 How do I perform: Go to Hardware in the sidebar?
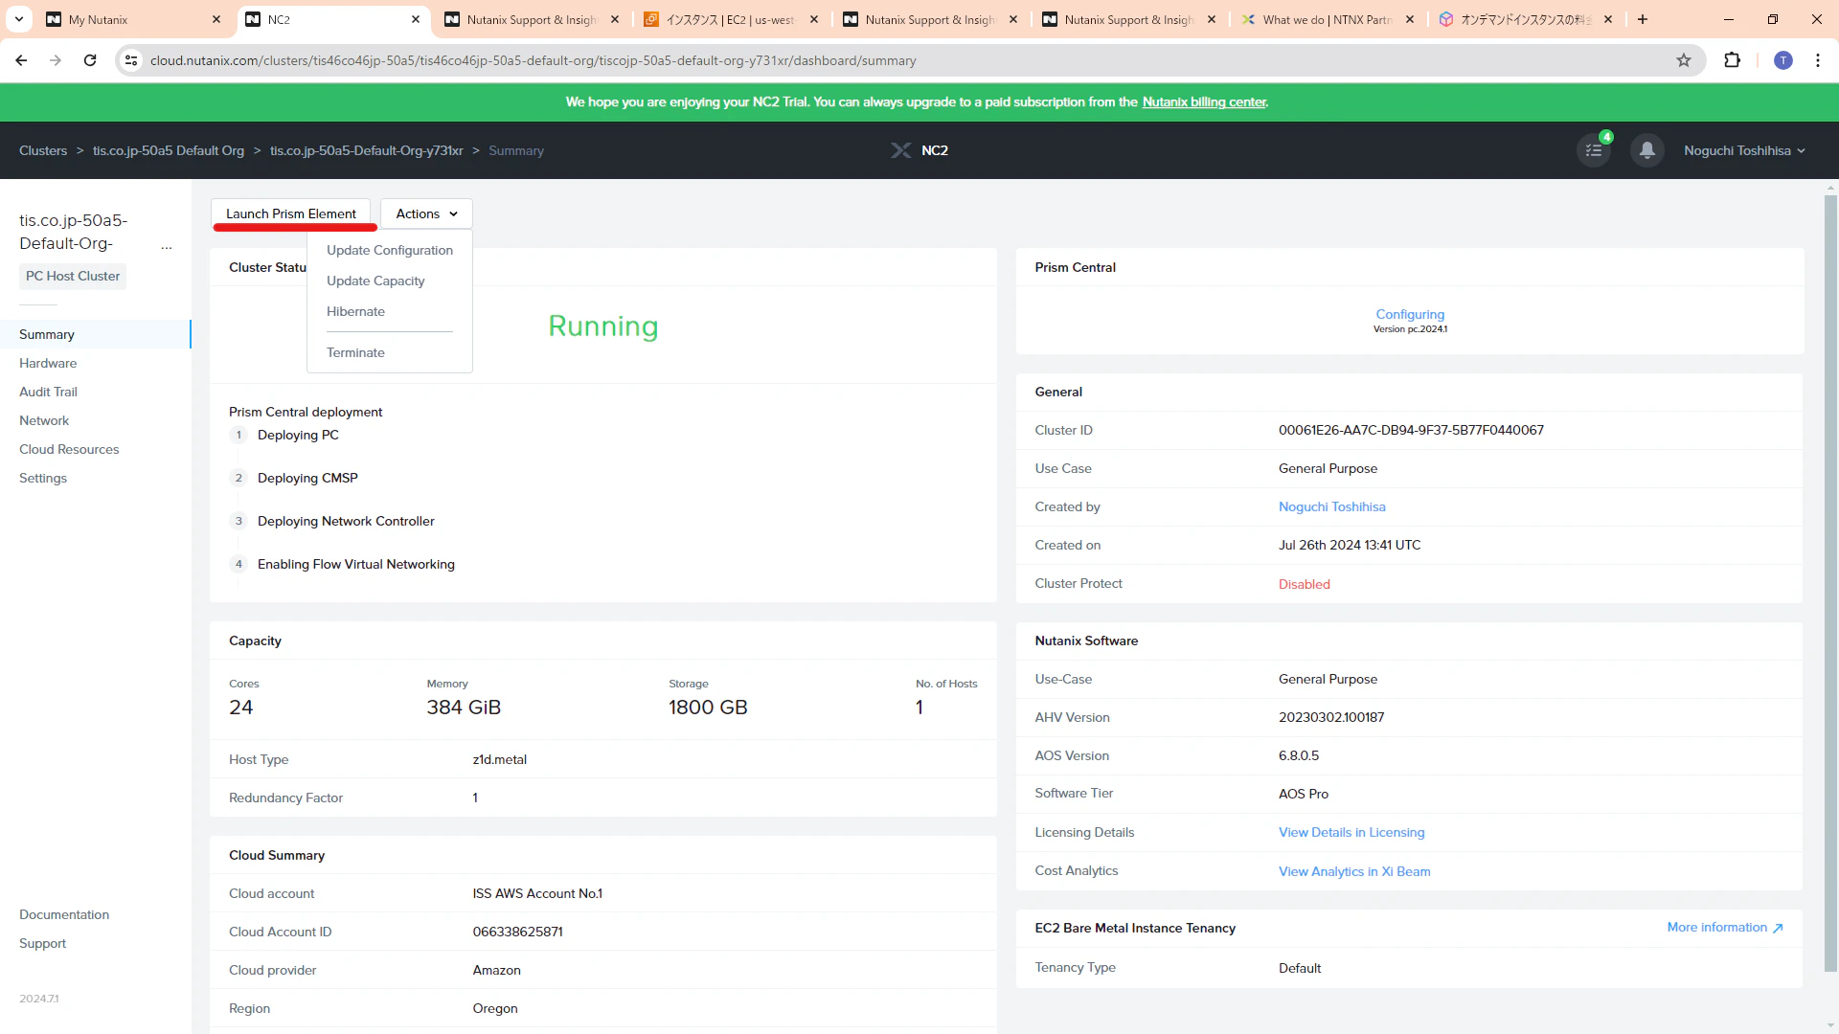point(48,363)
